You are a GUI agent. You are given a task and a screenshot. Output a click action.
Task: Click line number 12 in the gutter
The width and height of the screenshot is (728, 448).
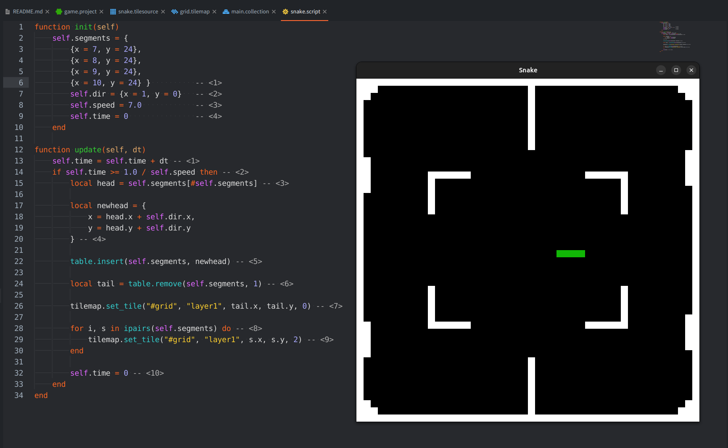point(19,150)
